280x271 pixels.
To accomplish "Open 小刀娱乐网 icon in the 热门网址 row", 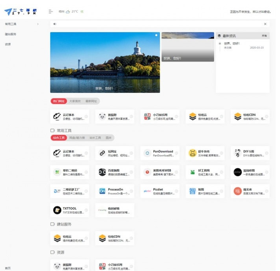I will tap(147, 117).
